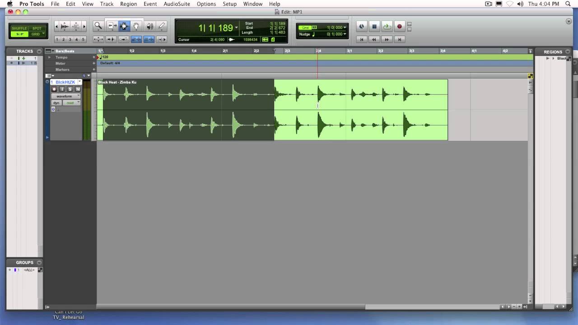578x325 pixels.
Task: Mute the BlckHtZK track
Action: [x=78, y=89]
